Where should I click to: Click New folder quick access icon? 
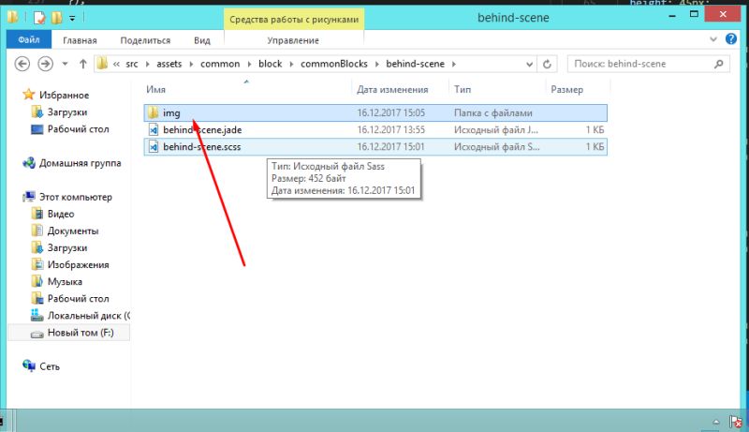coord(57,18)
